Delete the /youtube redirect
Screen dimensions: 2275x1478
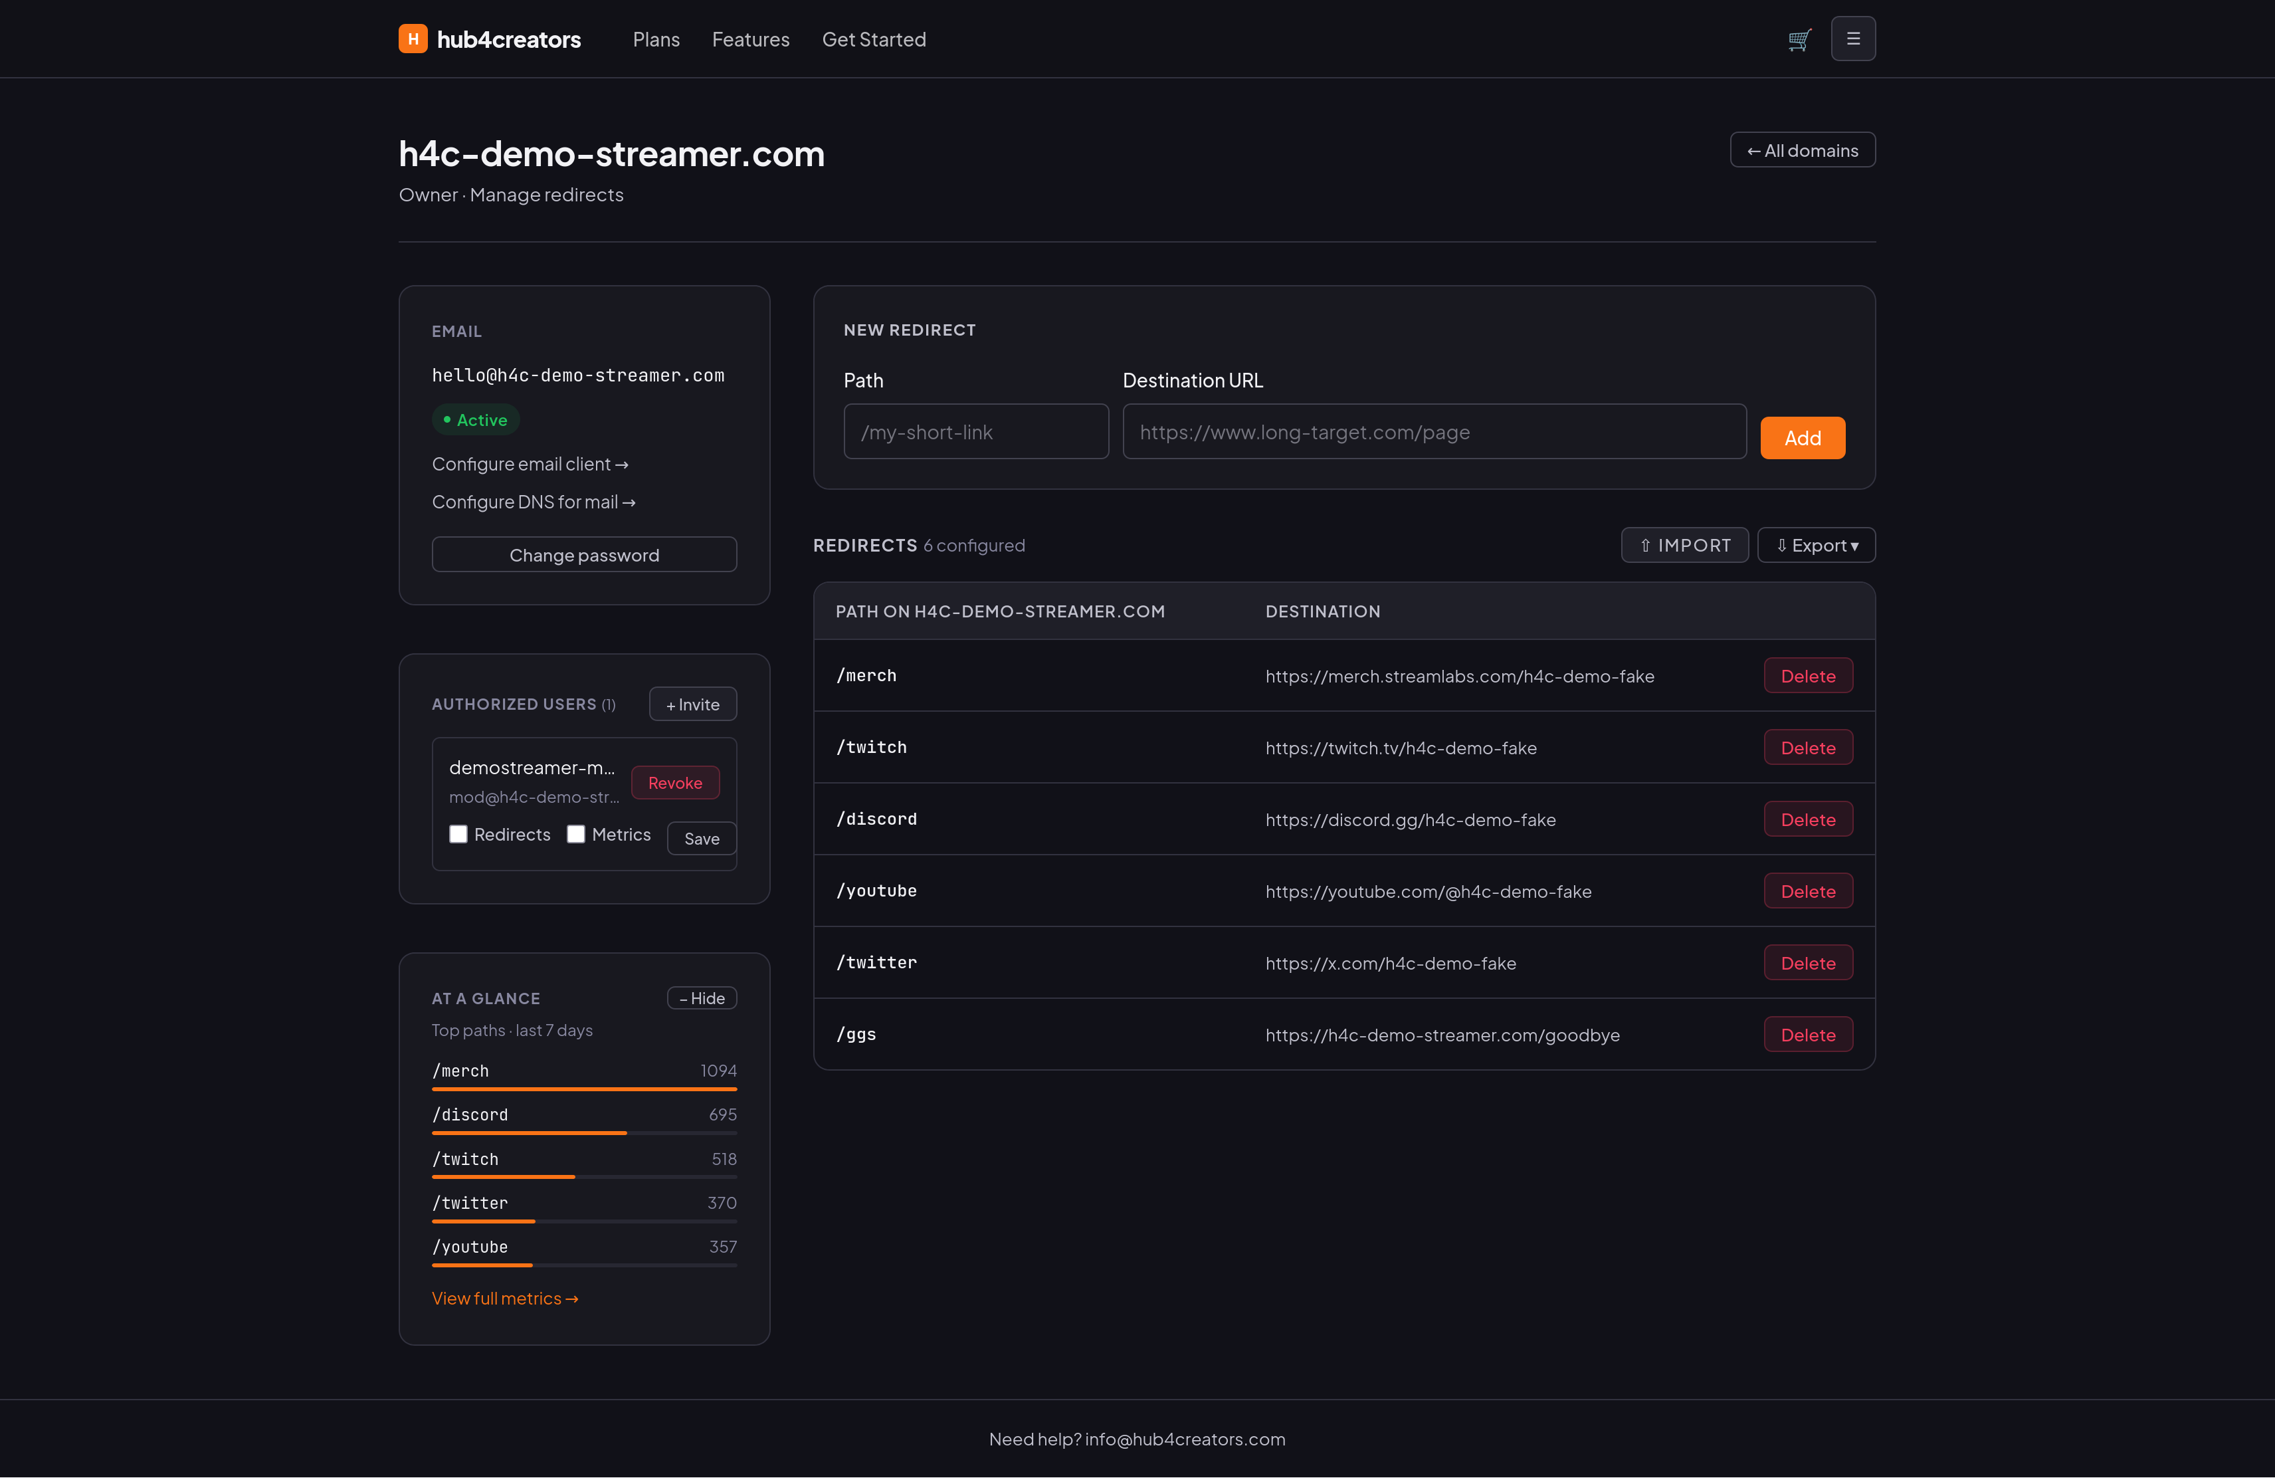point(1807,891)
